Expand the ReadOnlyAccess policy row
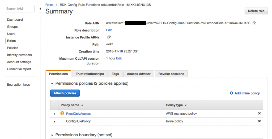Viewport: 272px width, 139px height. click(x=54, y=114)
